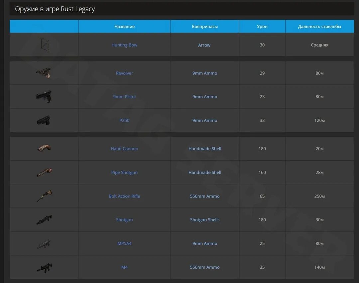This screenshot has width=359, height=283.
Task: Click range 80м in the Revolver row
Action: pyautogui.click(x=319, y=73)
